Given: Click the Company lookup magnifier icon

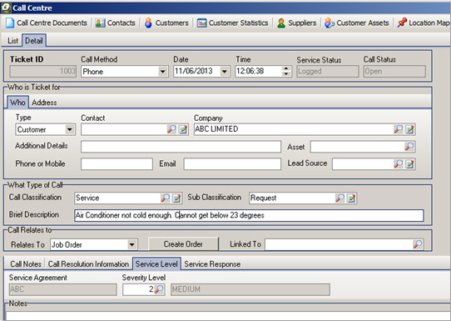Looking at the screenshot, I should pos(399,129).
